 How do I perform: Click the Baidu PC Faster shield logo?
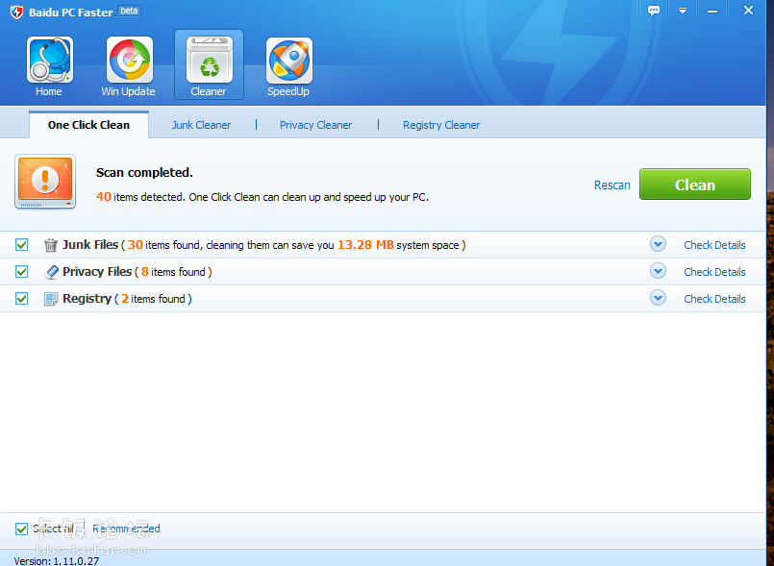click(16, 12)
